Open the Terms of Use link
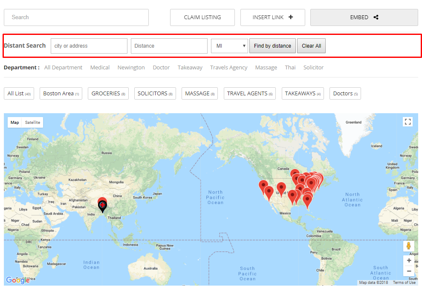The height and width of the screenshot is (289, 422). tap(404, 283)
